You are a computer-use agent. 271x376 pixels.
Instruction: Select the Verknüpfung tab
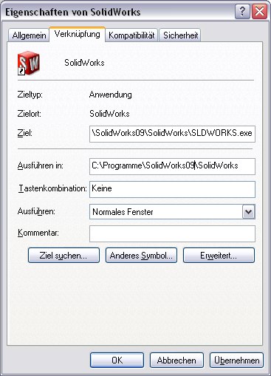78,34
